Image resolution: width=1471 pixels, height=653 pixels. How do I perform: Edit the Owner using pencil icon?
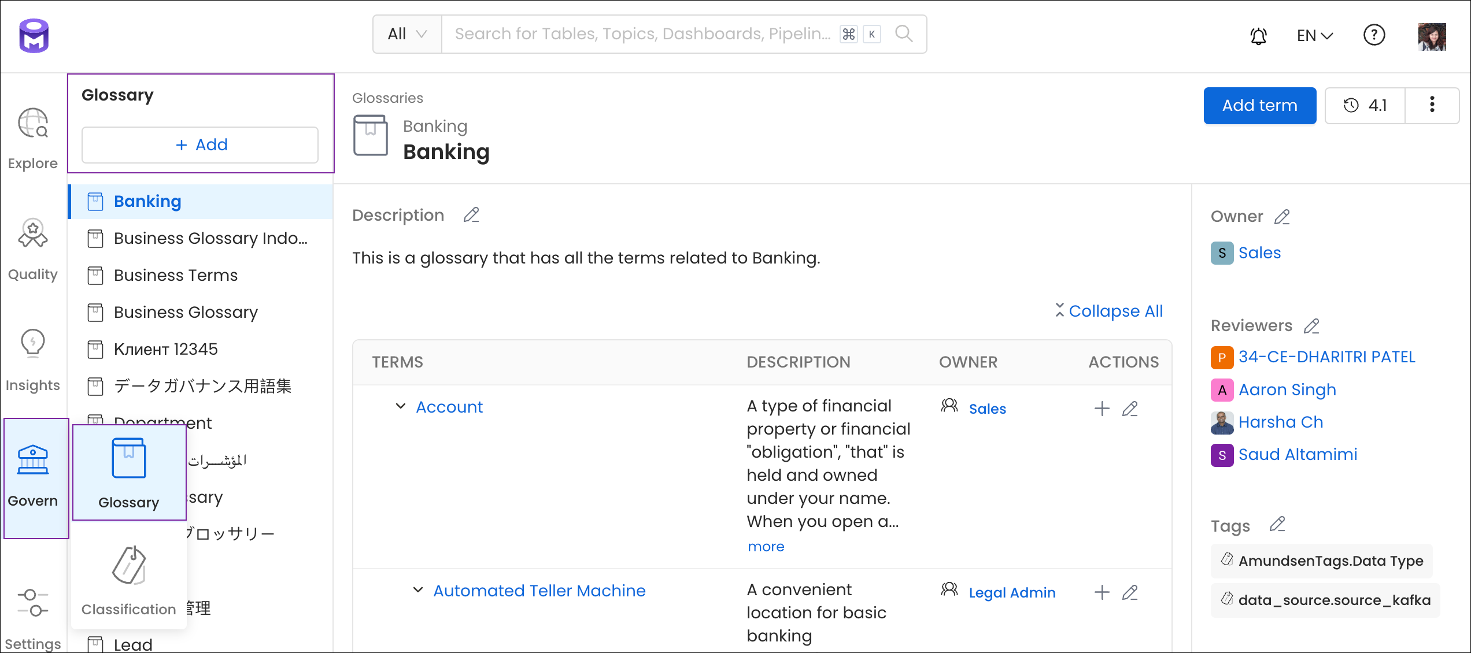pyautogui.click(x=1282, y=217)
